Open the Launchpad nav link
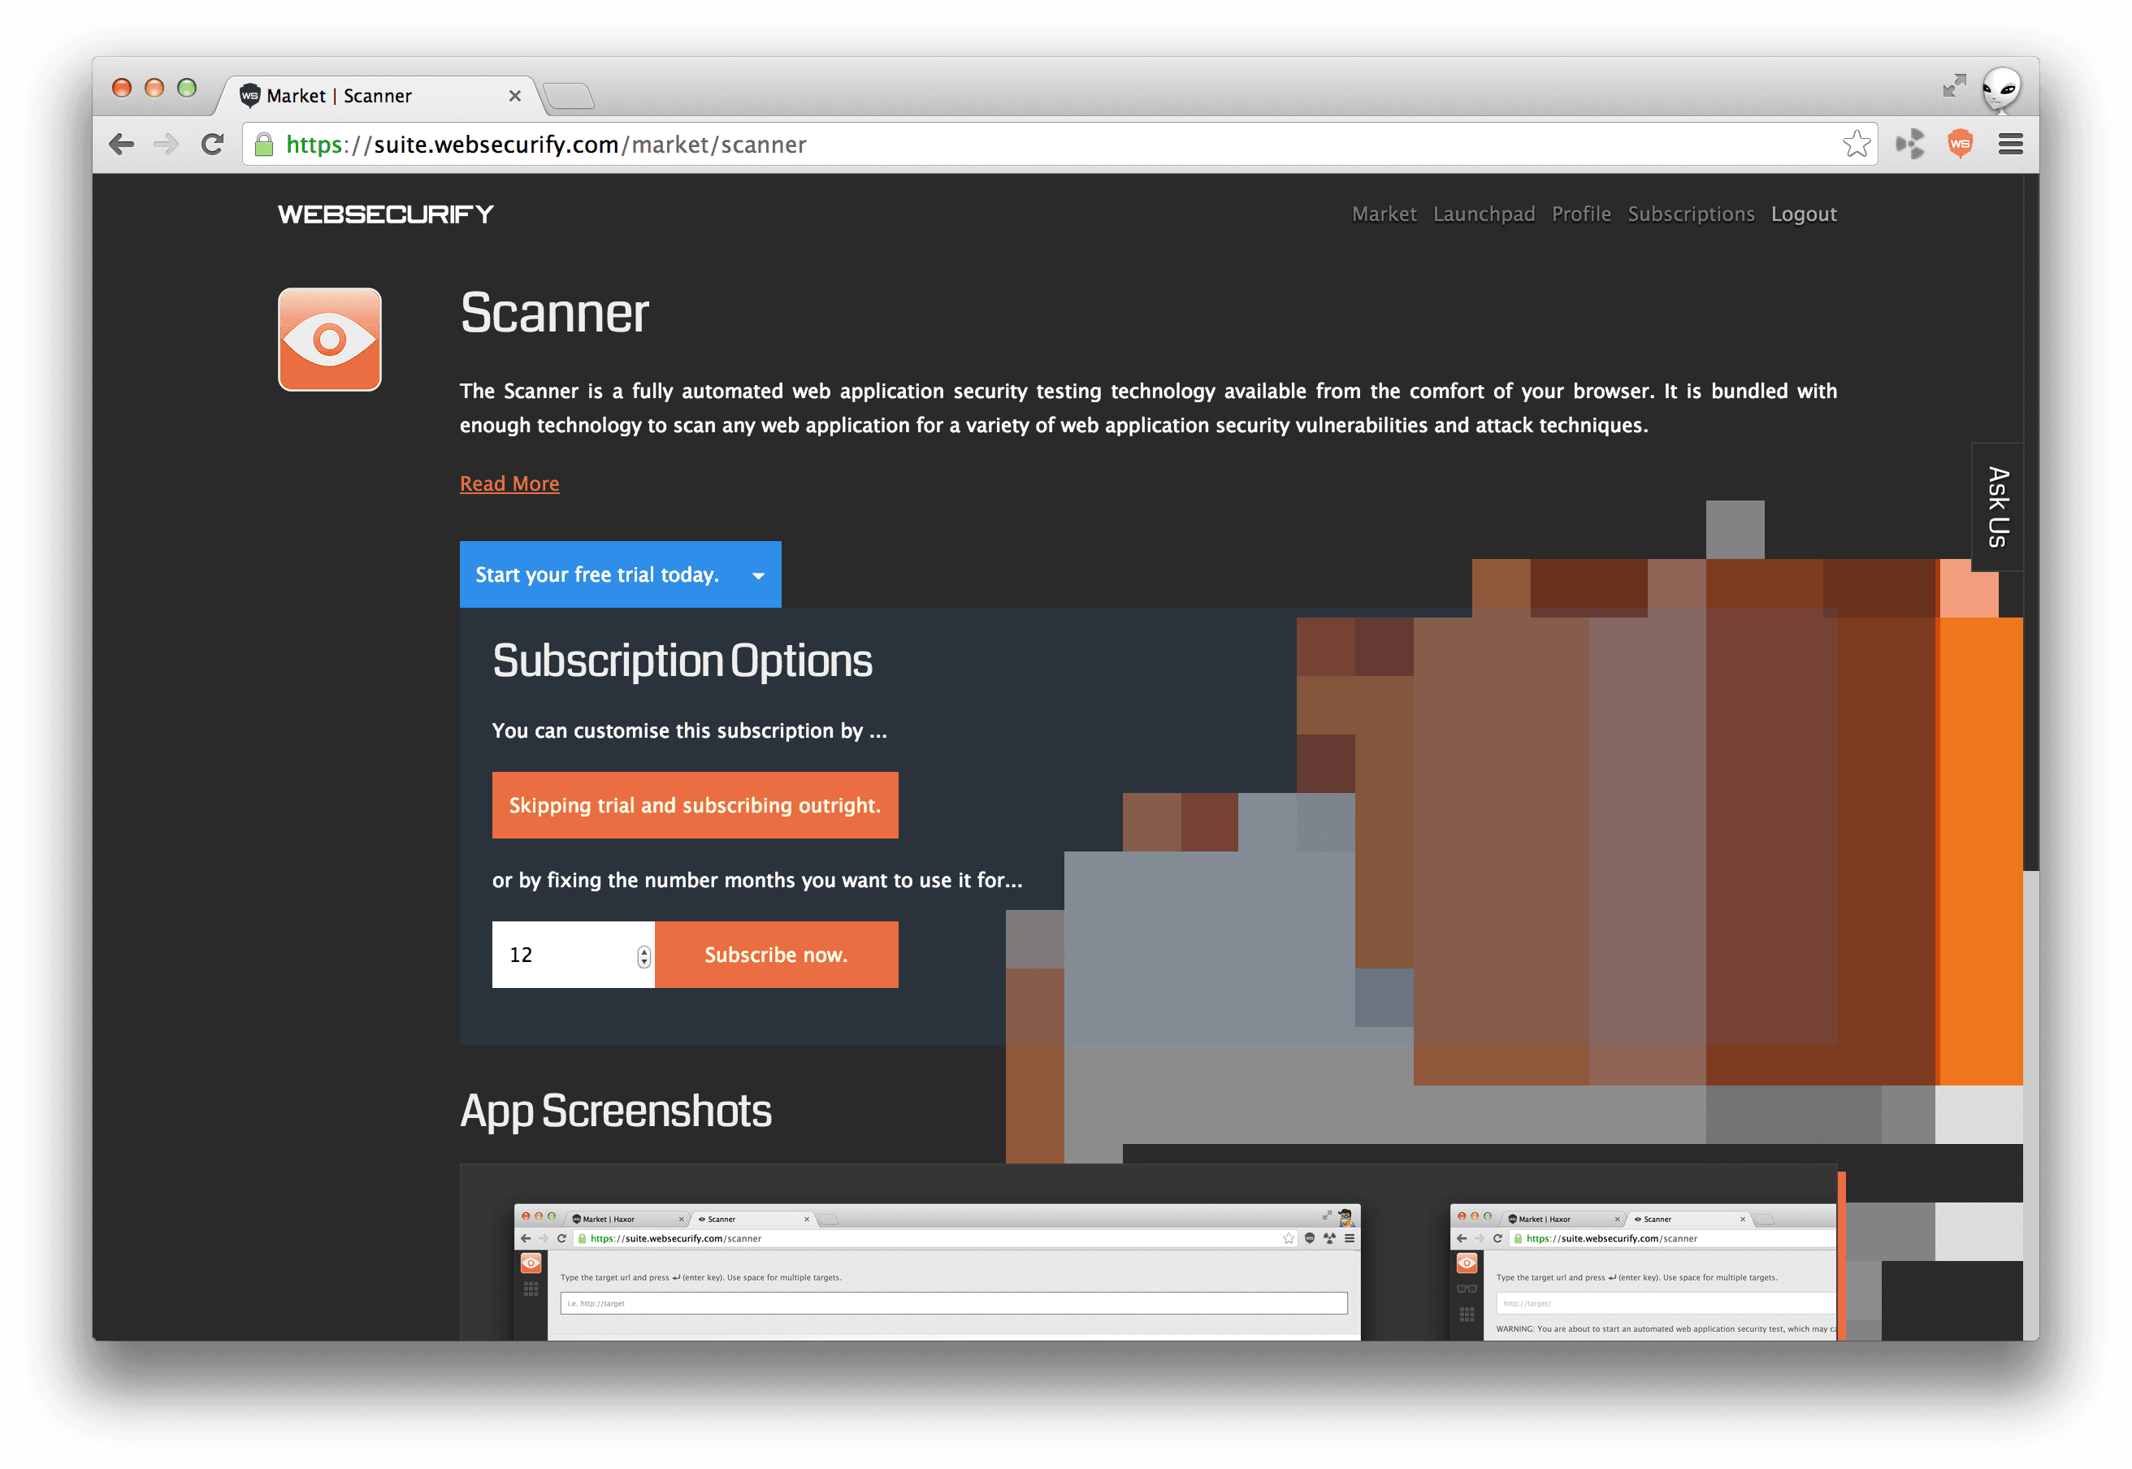This screenshot has width=2132, height=1469. [x=1484, y=214]
